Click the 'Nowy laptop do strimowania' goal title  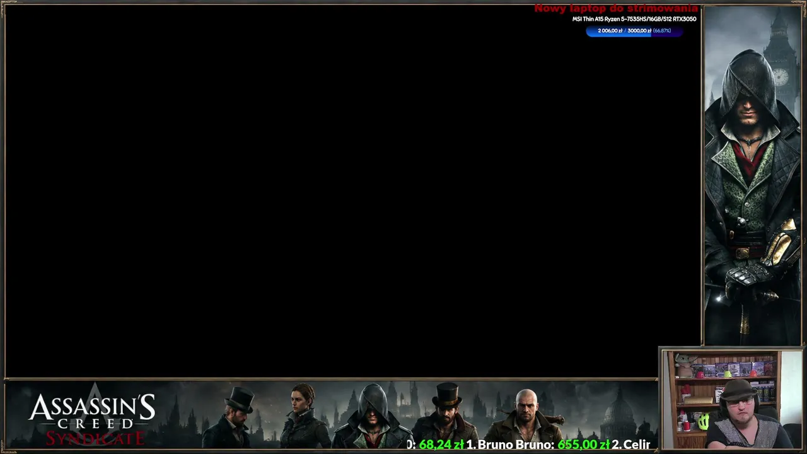coord(616,8)
